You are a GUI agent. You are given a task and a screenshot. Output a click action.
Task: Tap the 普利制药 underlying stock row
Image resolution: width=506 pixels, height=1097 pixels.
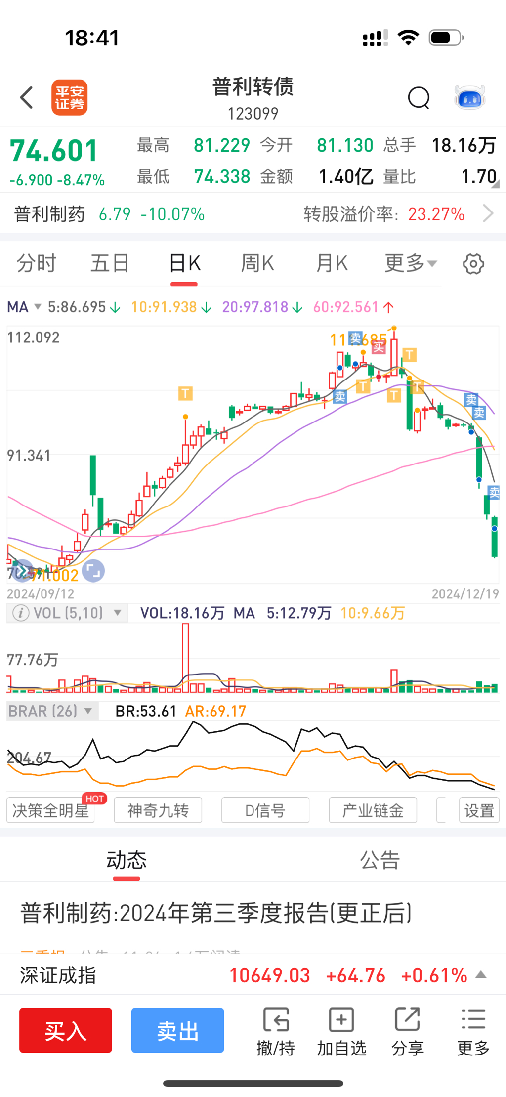(x=109, y=214)
